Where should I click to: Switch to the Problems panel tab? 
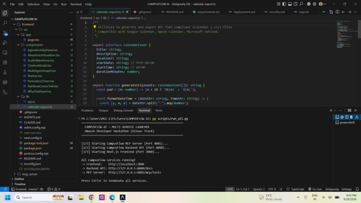point(87,110)
